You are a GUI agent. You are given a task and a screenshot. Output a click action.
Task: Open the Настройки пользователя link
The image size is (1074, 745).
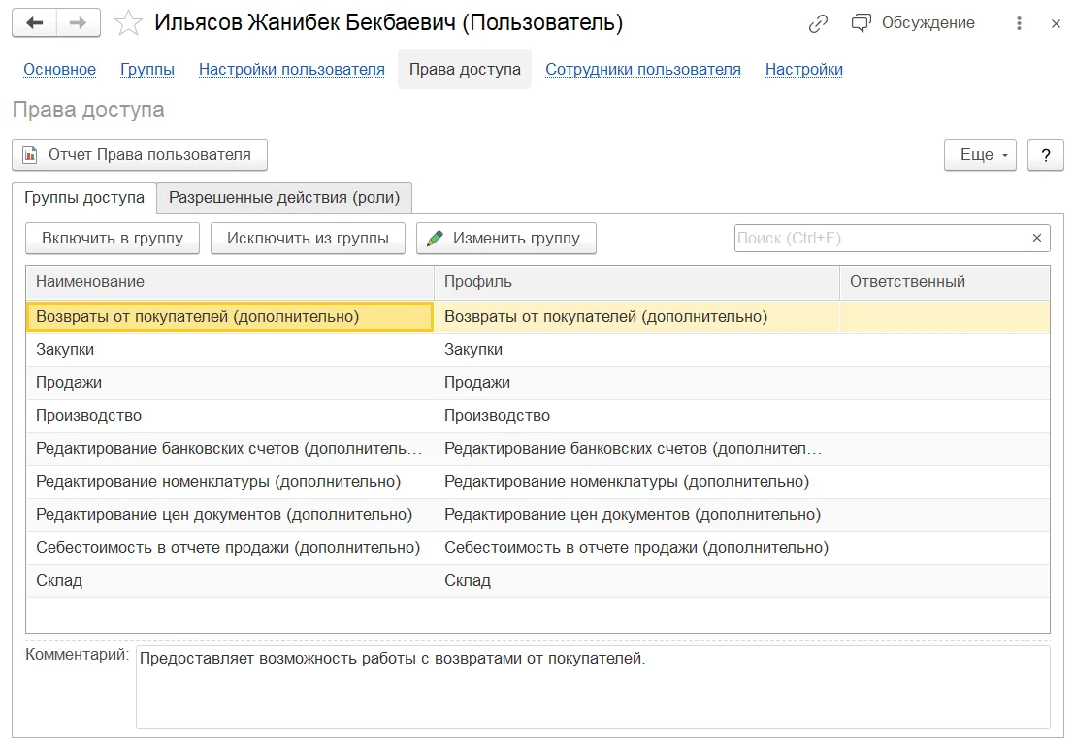[292, 69]
